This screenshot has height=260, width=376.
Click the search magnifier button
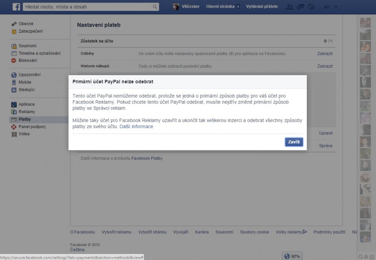155,7
